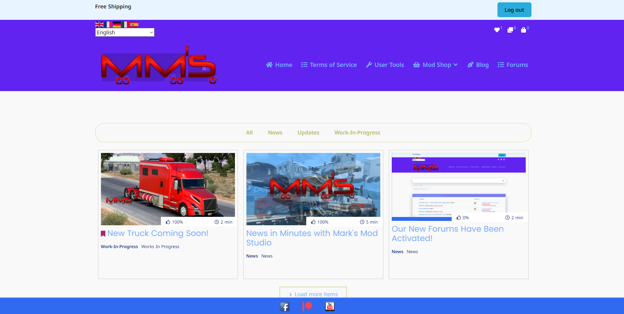Image resolution: width=624 pixels, height=314 pixels.
Task: Filter posts by Work-In-Progress tab
Action: click(x=357, y=133)
